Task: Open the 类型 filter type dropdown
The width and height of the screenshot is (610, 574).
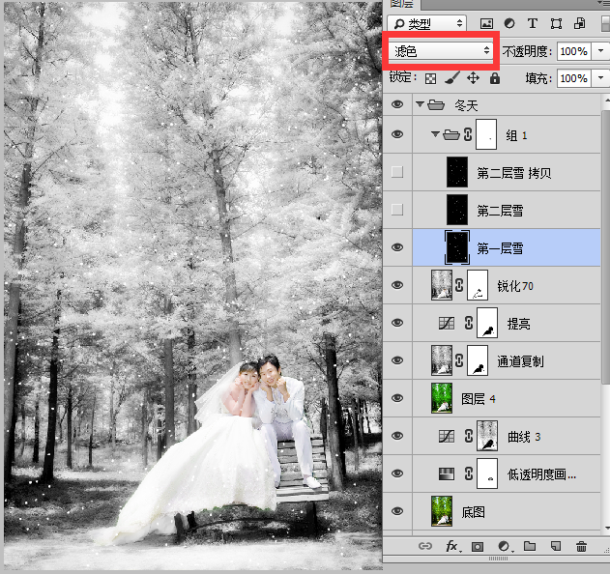Action: click(x=426, y=24)
